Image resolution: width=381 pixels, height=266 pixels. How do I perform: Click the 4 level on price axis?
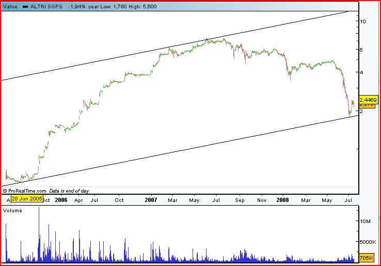[362, 72]
